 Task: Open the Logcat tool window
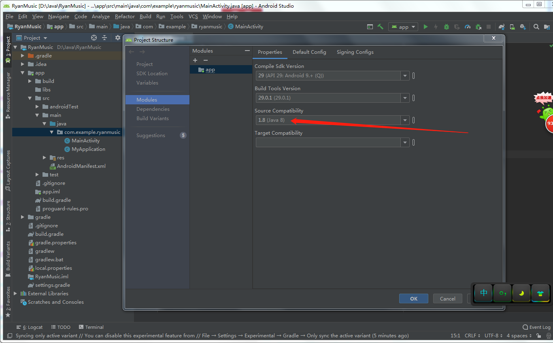pyautogui.click(x=30, y=327)
